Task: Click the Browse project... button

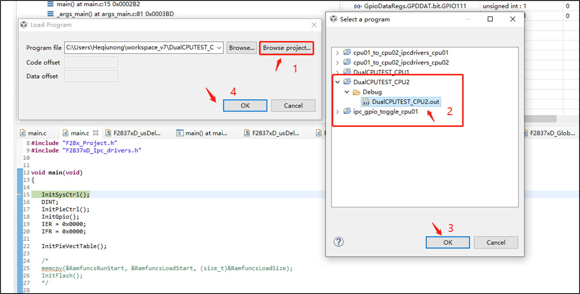Action: tap(286, 48)
